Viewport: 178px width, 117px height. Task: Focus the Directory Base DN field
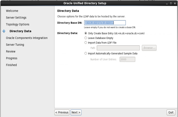tap(105, 23)
